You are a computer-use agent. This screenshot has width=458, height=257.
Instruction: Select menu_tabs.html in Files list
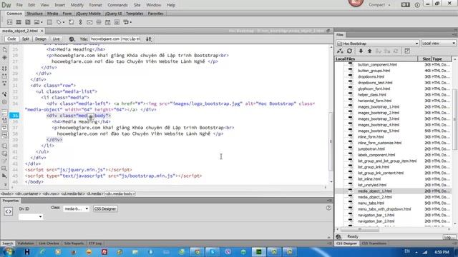[x=371, y=203]
